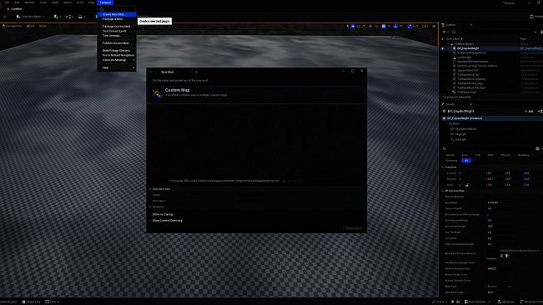
Task: Collapse the Untitled (Editor) world row
Action: click(449, 44)
